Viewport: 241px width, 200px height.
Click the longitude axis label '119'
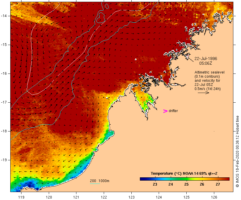(21, 197)
